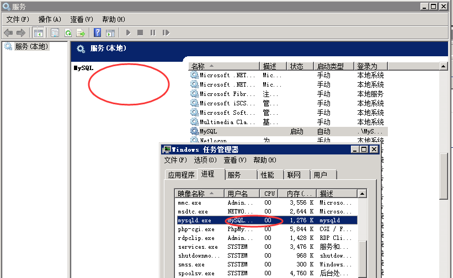Click the Restart Service button

click(x=166, y=33)
